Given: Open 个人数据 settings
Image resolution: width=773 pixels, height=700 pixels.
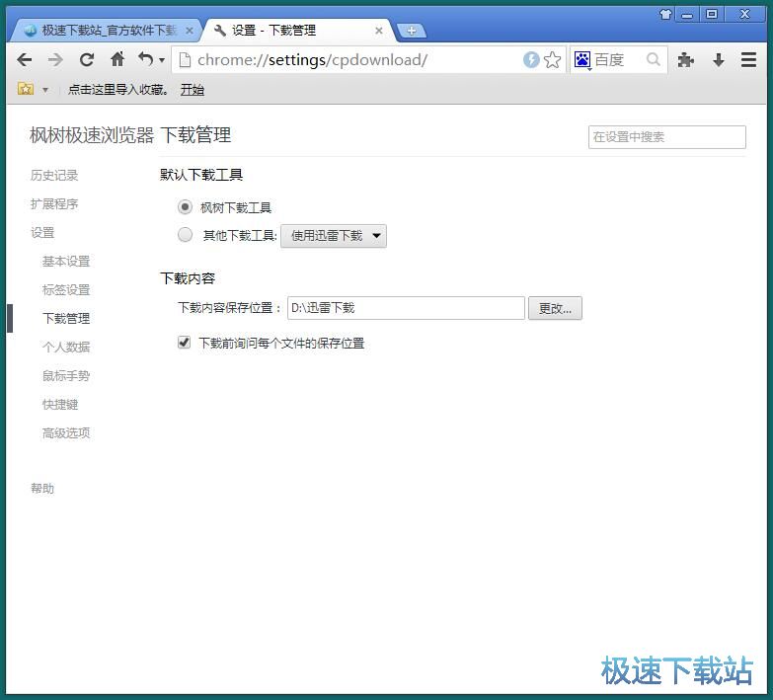Looking at the screenshot, I should click(x=66, y=348).
